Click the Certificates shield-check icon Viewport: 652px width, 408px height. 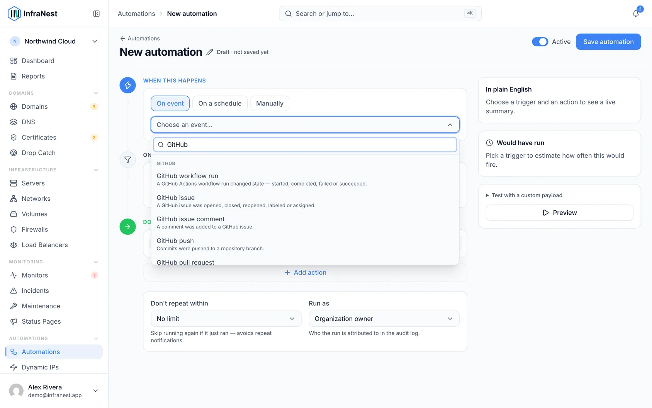[14, 137]
